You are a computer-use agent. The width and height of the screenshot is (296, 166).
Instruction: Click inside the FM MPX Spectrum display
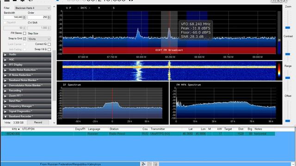pos(226,102)
